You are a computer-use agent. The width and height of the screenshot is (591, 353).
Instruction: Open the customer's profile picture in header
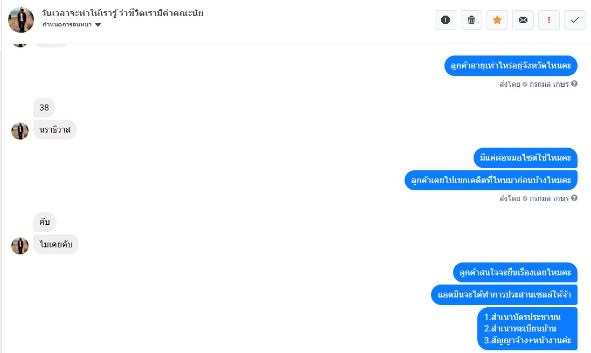(x=21, y=20)
